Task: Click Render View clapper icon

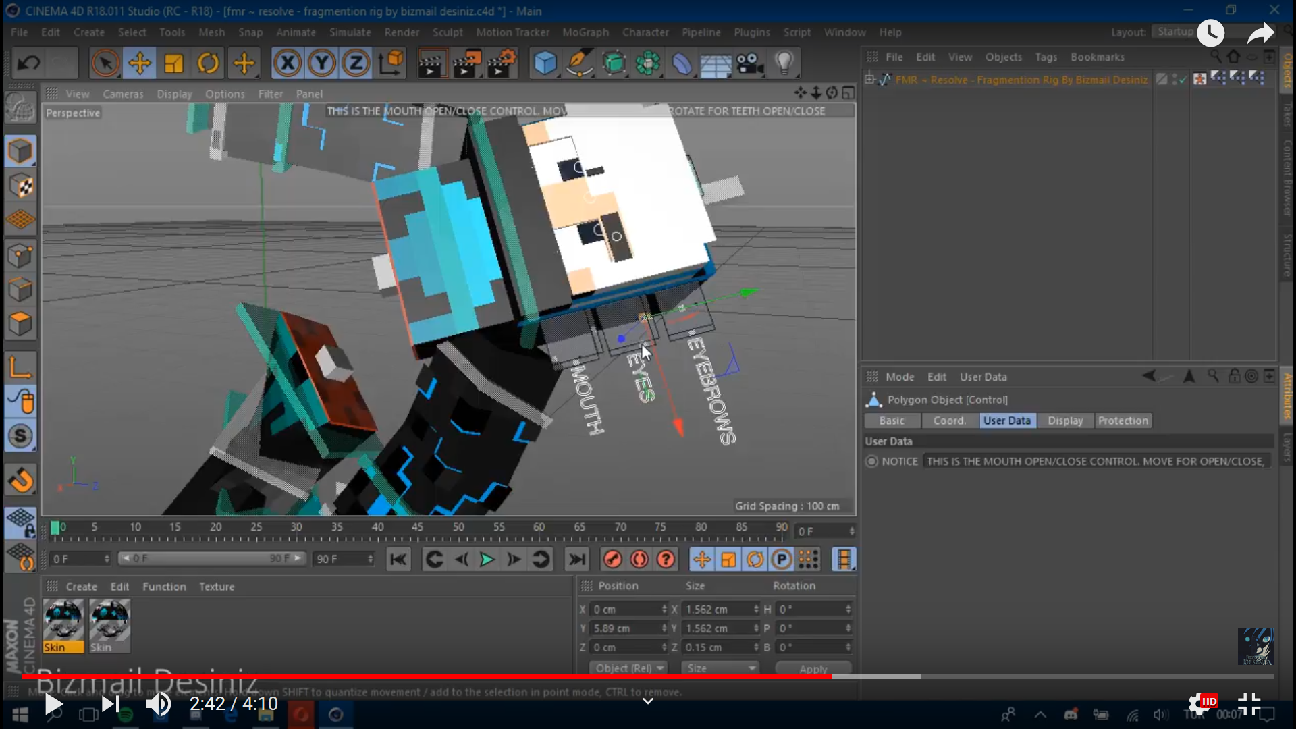Action: (433, 63)
